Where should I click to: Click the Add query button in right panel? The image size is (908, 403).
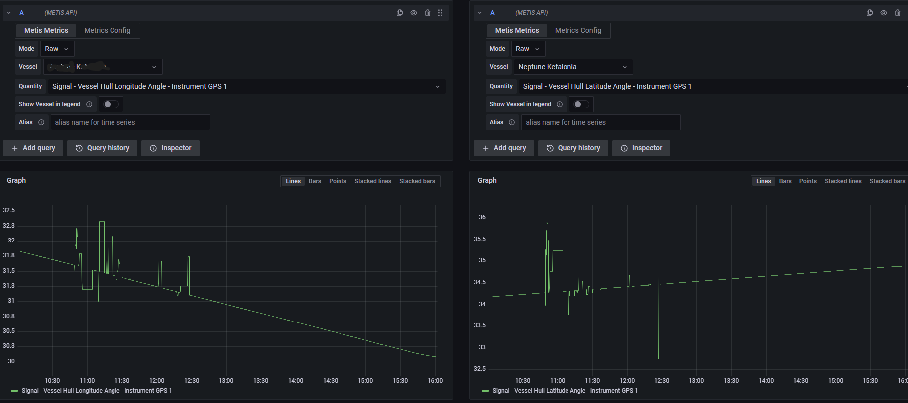pos(504,148)
